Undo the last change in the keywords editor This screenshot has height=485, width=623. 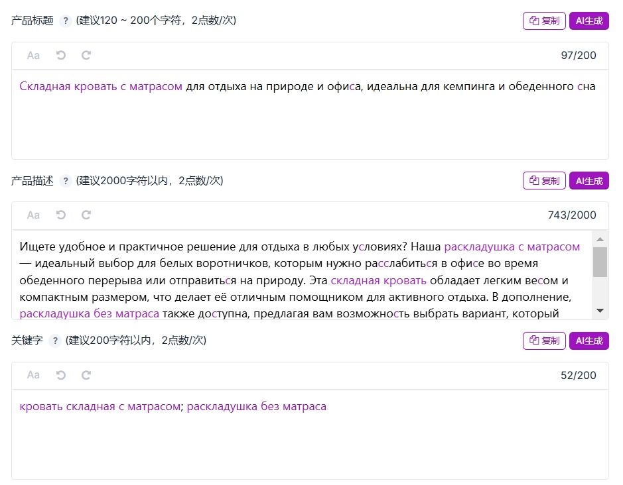61,375
